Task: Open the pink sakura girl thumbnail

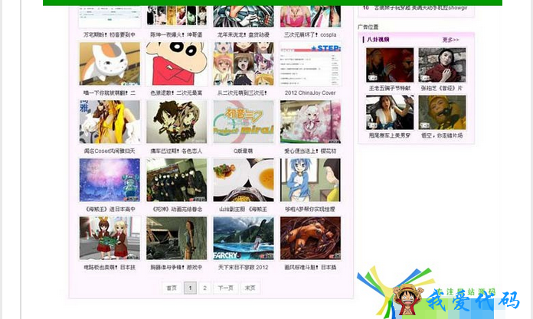Action: (310, 122)
